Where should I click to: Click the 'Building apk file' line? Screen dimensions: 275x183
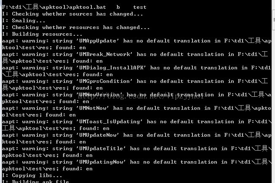(x=35, y=181)
